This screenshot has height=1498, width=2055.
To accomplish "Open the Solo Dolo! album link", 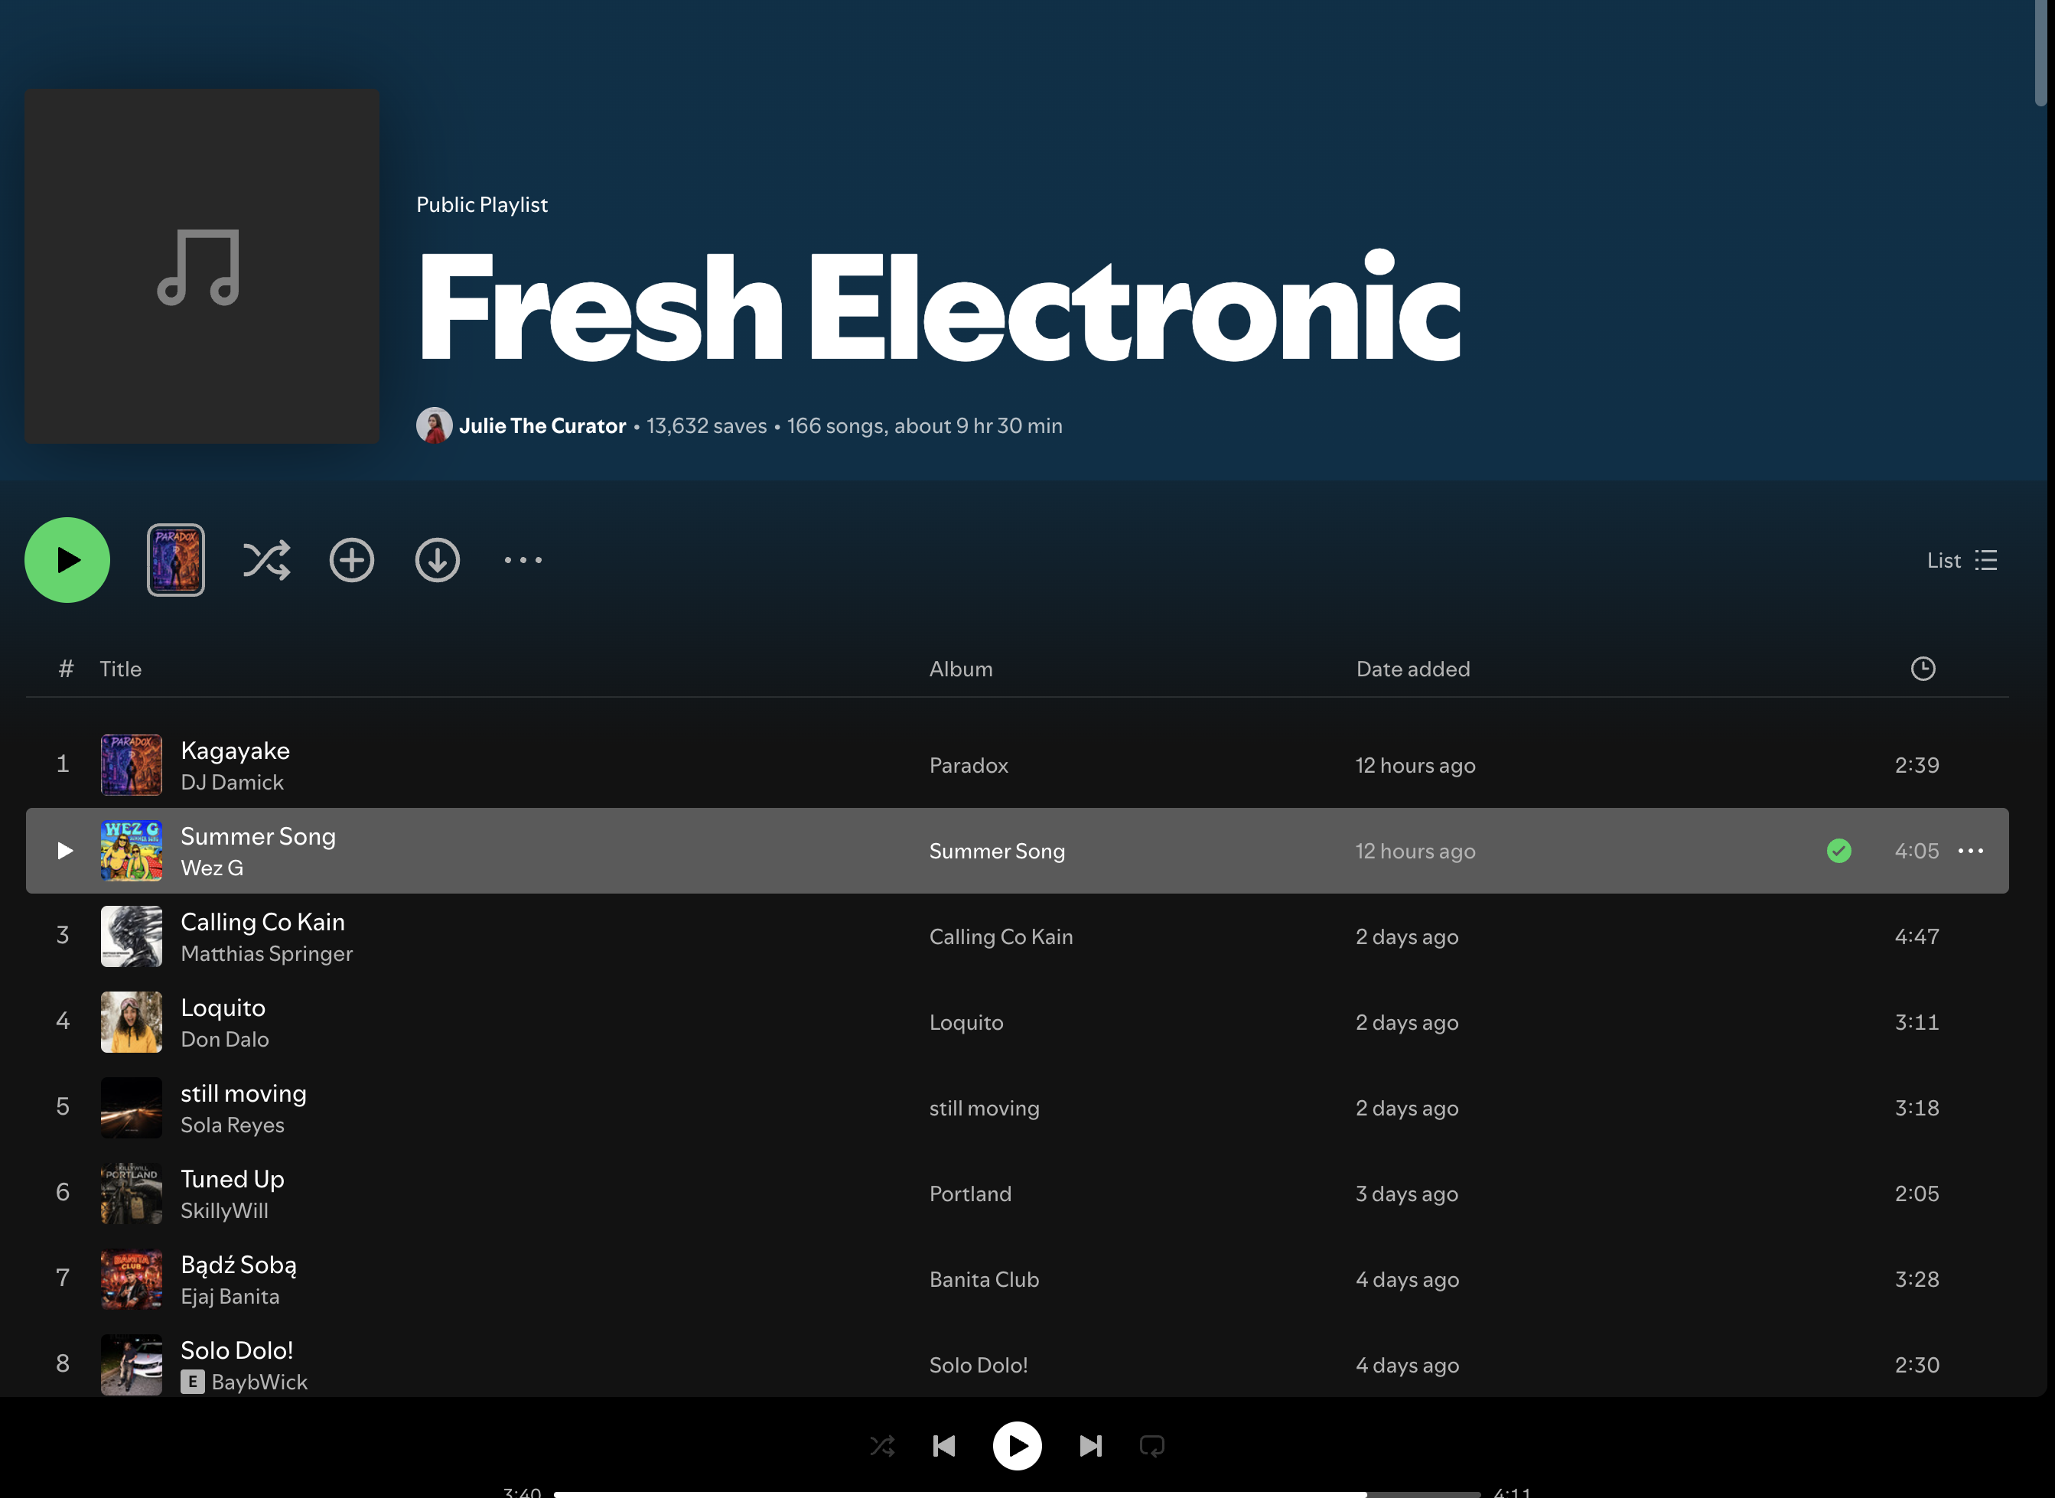I will (978, 1365).
